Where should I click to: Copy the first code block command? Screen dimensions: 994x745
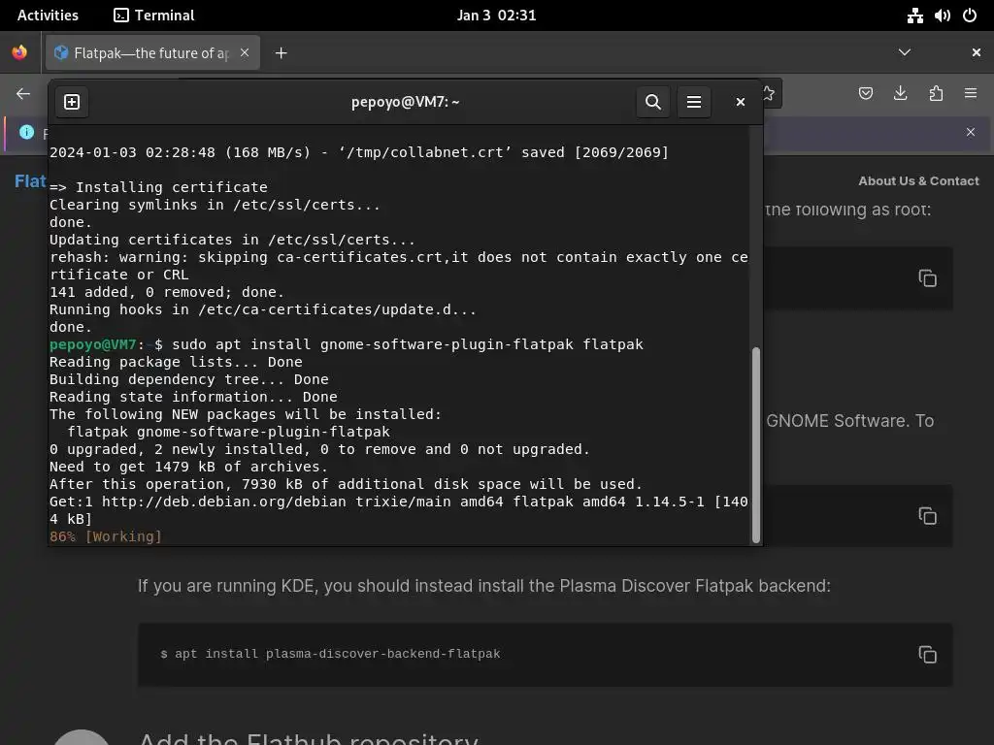927,278
